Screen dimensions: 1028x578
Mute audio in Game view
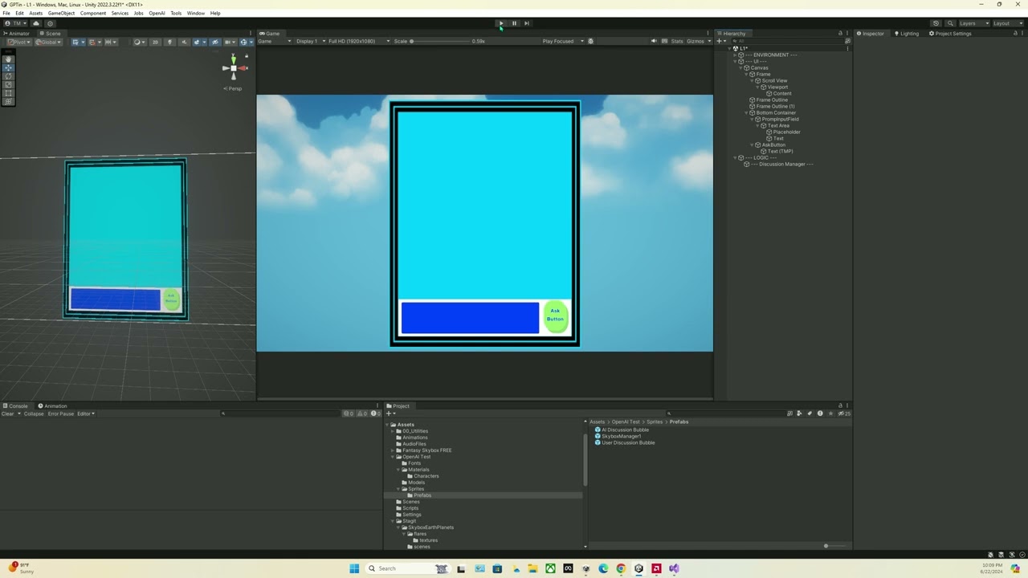point(653,41)
